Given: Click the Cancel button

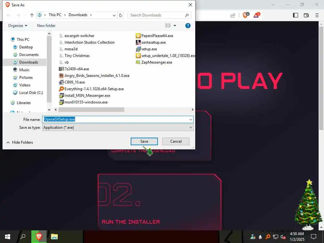Looking at the screenshot, I should click(176, 141).
